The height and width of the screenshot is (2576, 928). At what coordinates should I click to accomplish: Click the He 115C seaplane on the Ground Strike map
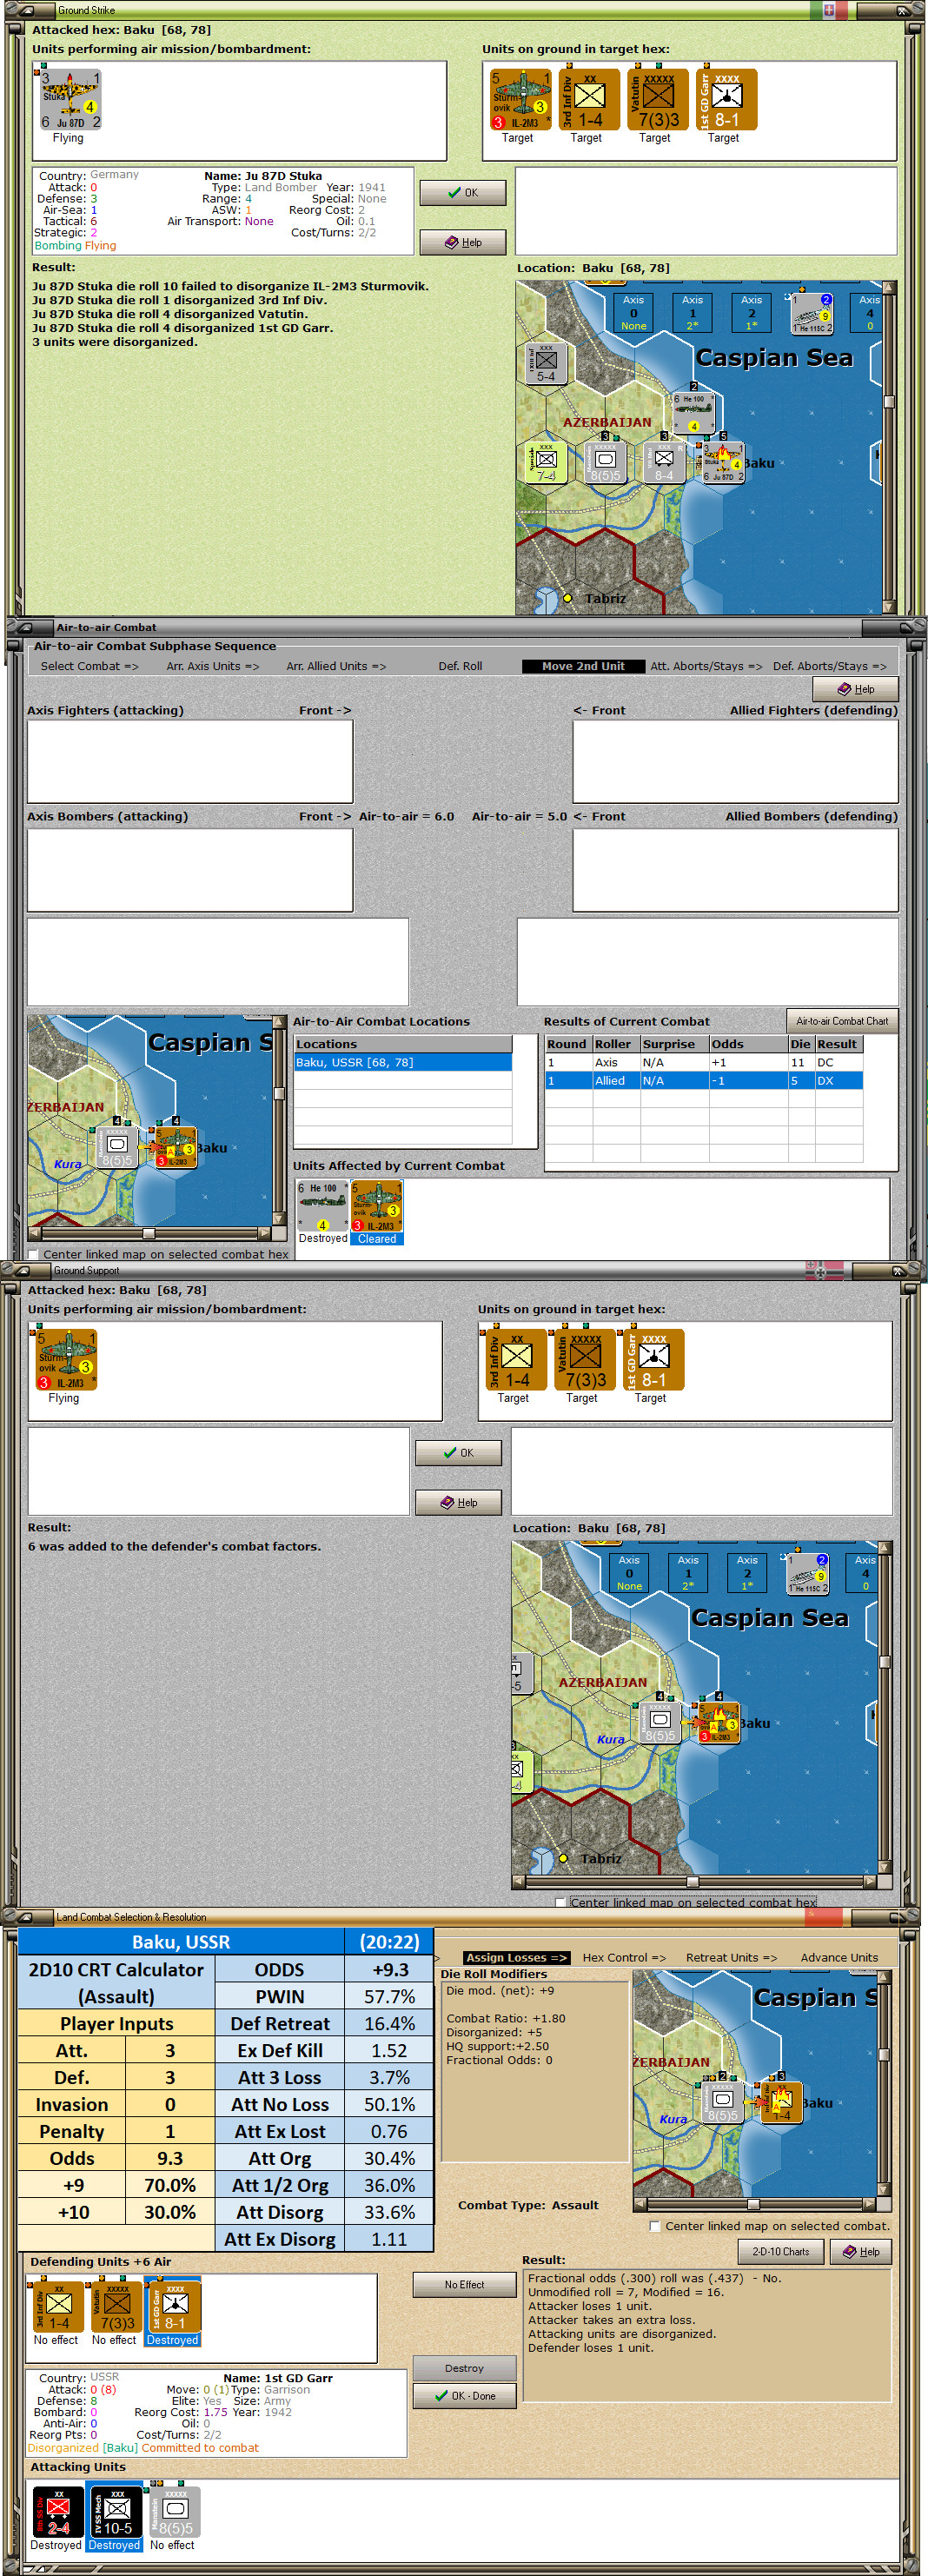[x=811, y=314]
